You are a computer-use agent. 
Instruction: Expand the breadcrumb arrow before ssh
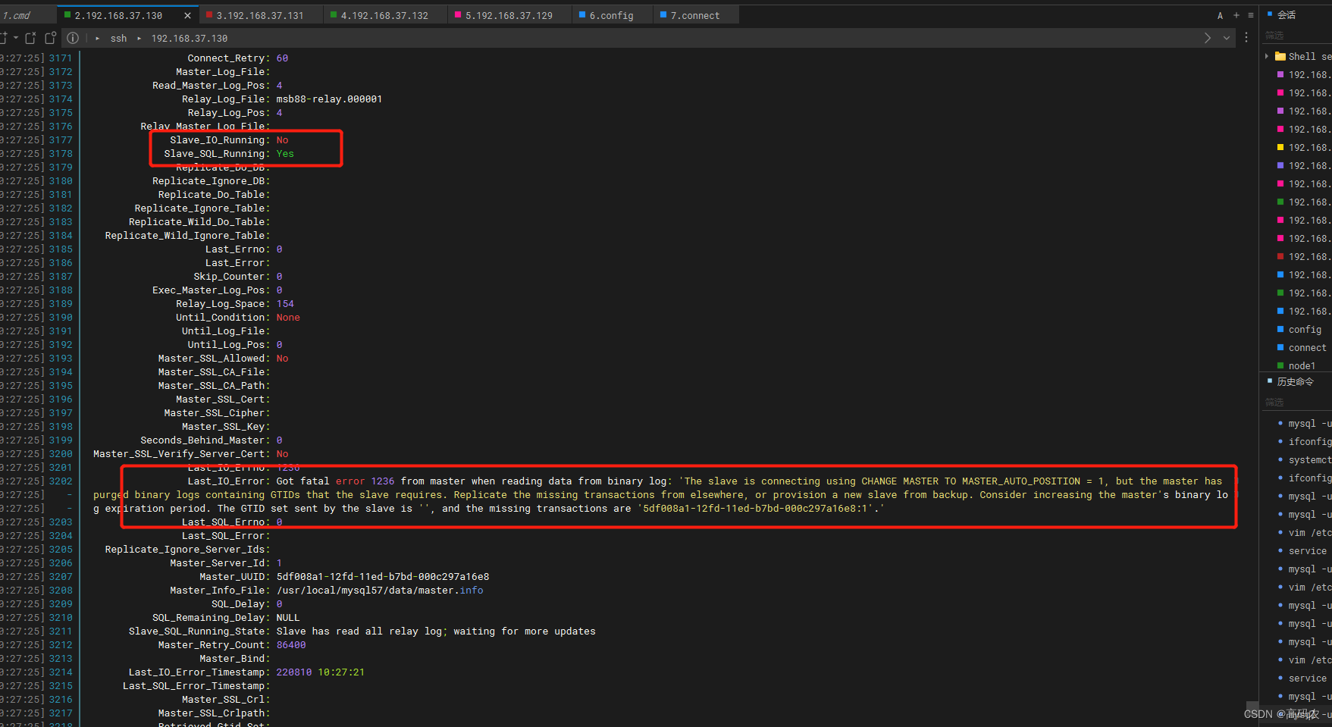[98, 38]
